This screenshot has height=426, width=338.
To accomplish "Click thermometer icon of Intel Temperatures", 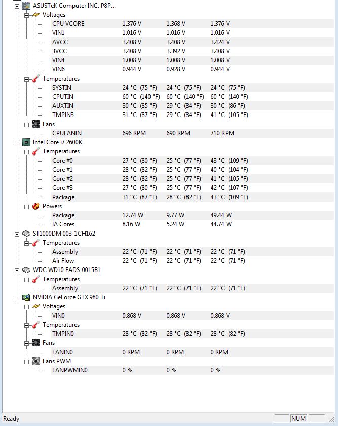I will (36, 151).
